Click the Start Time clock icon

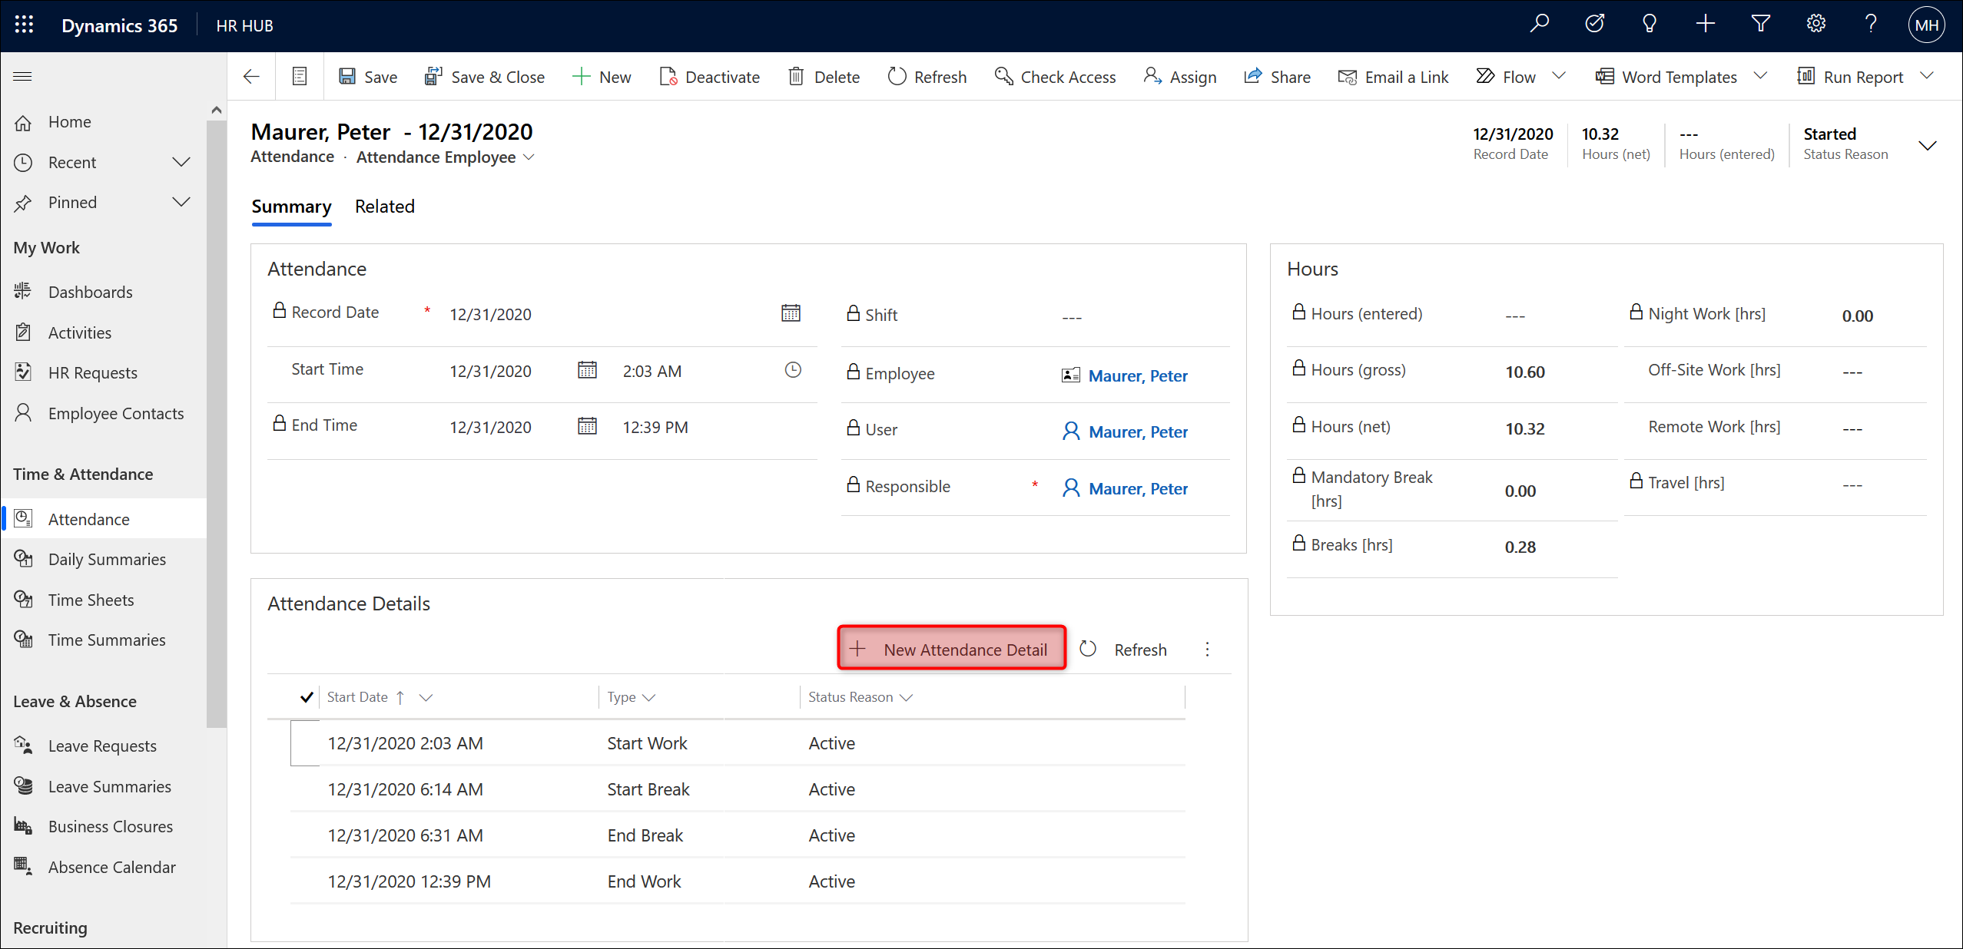coord(793,371)
